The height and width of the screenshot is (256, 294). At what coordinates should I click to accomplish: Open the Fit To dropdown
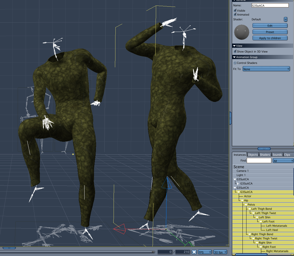266,69
